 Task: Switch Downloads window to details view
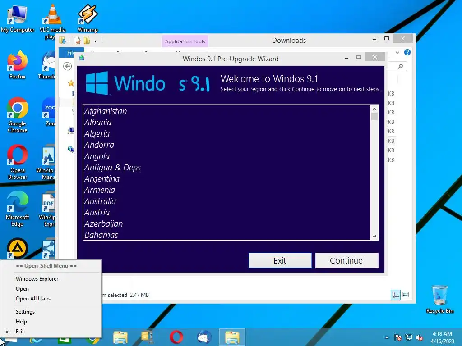click(395, 295)
